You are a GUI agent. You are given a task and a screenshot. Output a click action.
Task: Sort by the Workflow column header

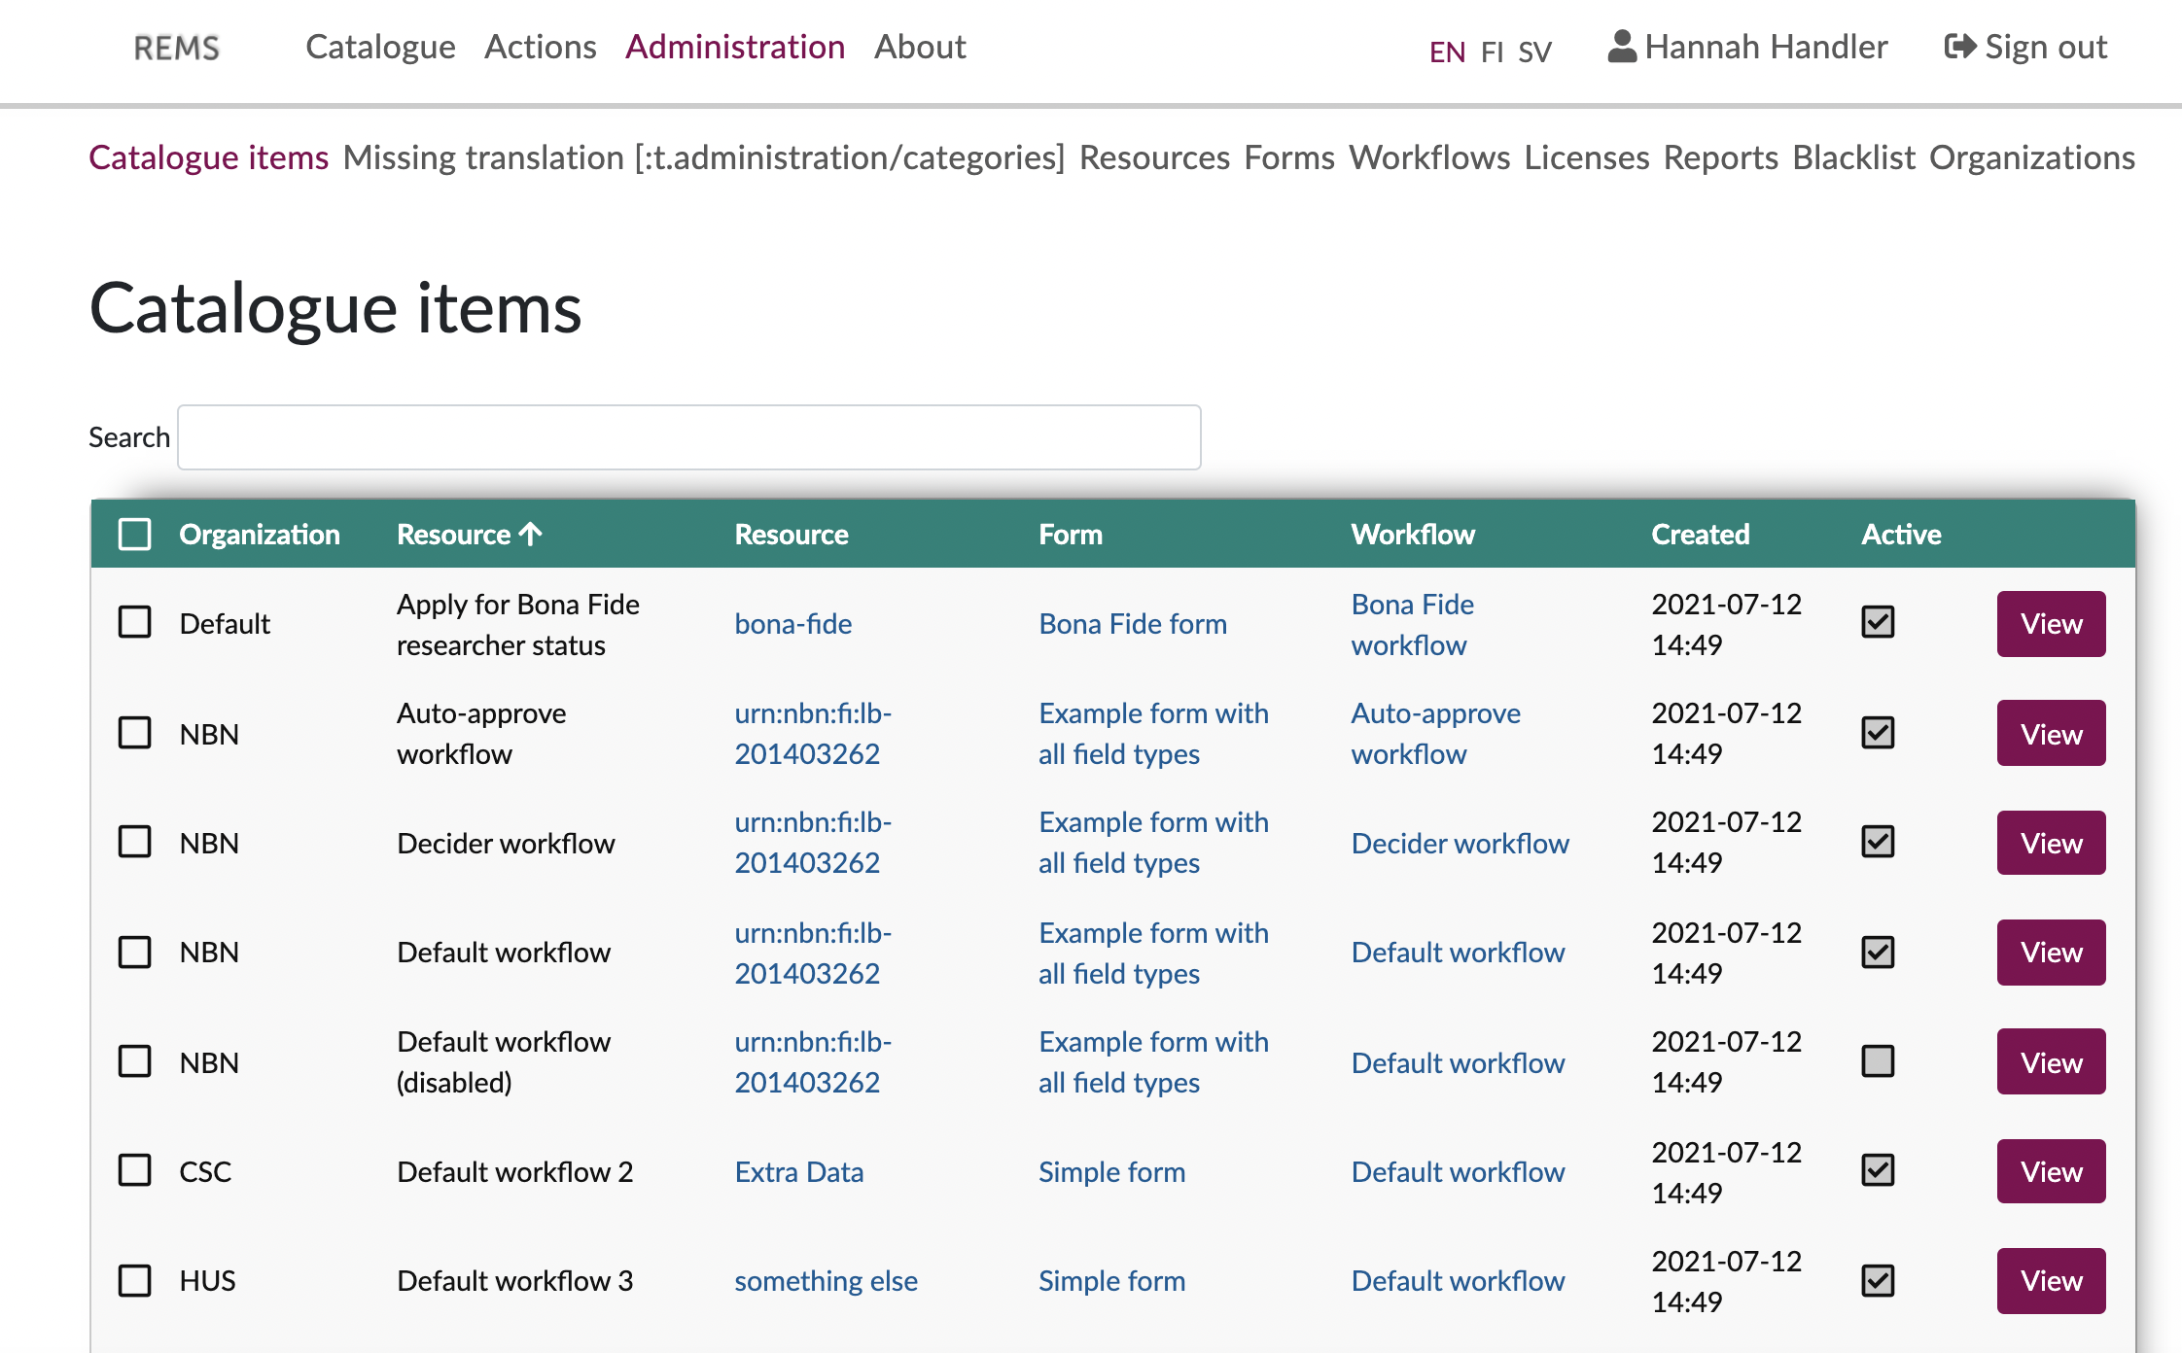pyautogui.click(x=1413, y=534)
